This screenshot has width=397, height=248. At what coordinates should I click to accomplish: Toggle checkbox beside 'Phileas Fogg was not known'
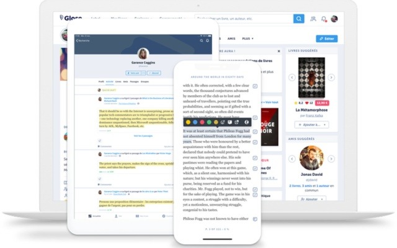tap(255, 219)
